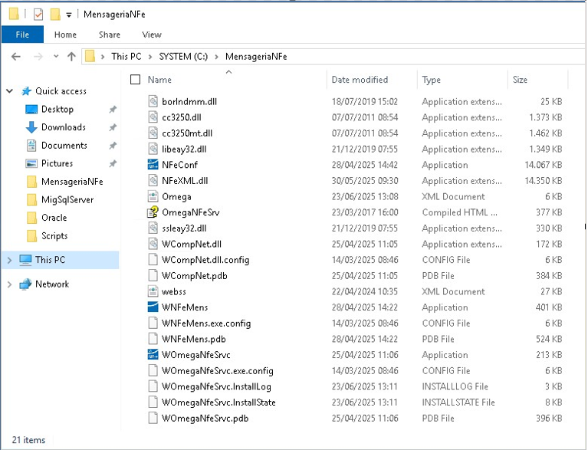Click the webss XML document icon
The width and height of the screenshot is (588, 450).
153,291
